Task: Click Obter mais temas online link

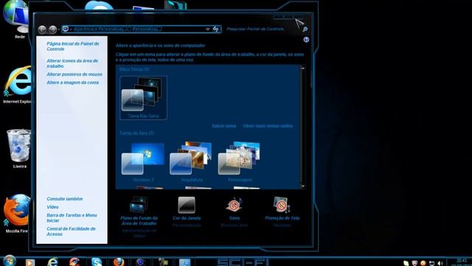Action: pyautogui.click(x=268, y=126)
